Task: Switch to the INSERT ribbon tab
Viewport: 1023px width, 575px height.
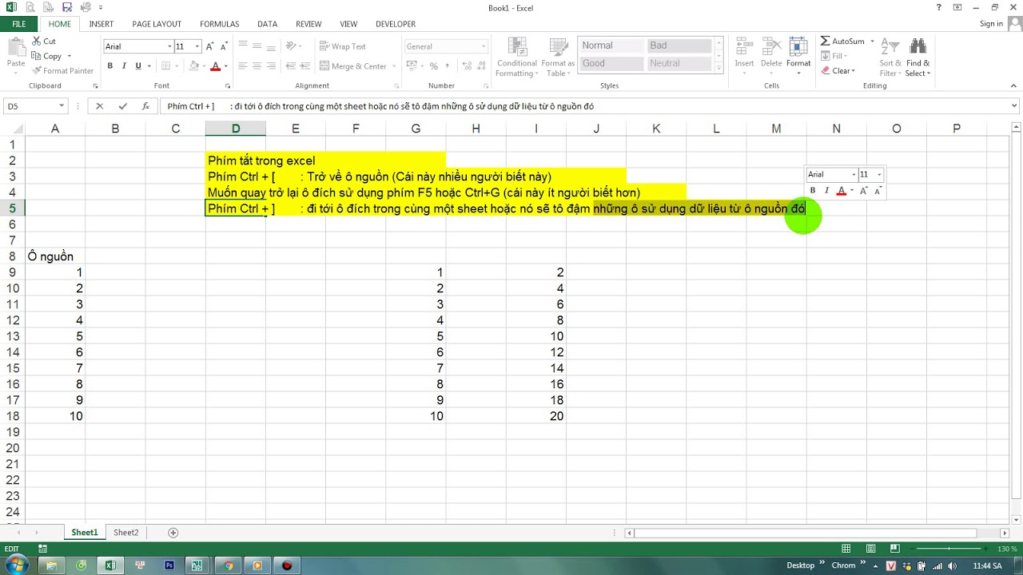Action: click(102, 24)
